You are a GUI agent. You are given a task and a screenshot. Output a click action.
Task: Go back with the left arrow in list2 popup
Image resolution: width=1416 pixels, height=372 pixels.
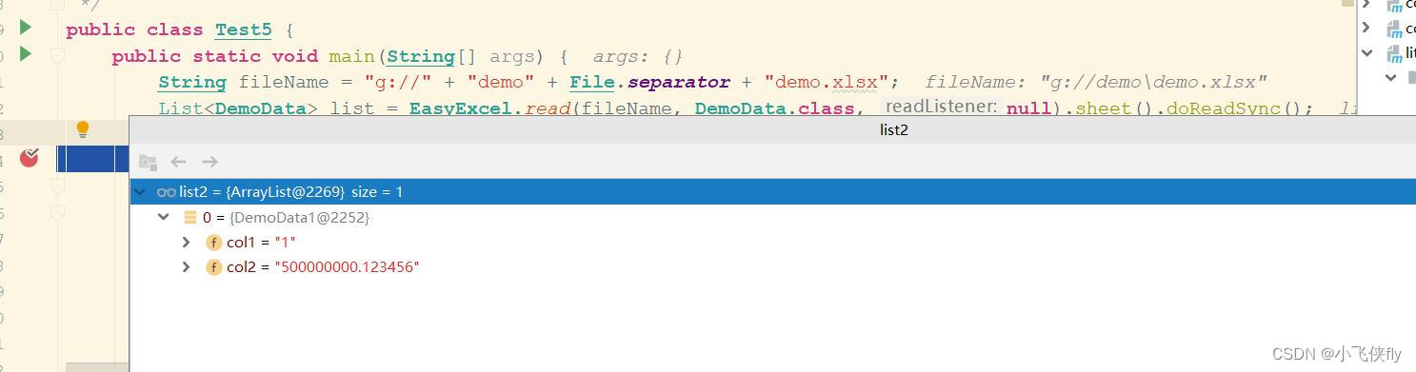(178, 162)
